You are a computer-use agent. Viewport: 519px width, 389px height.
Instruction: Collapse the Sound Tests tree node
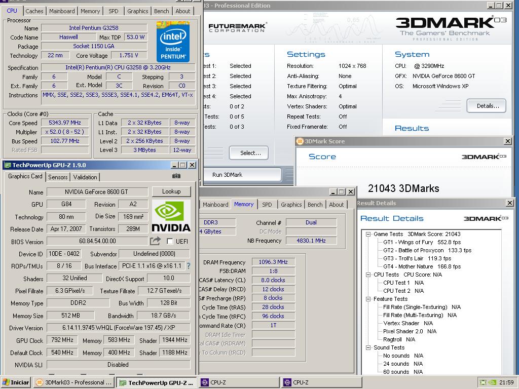pyautogui.click(x=368, y=347)
